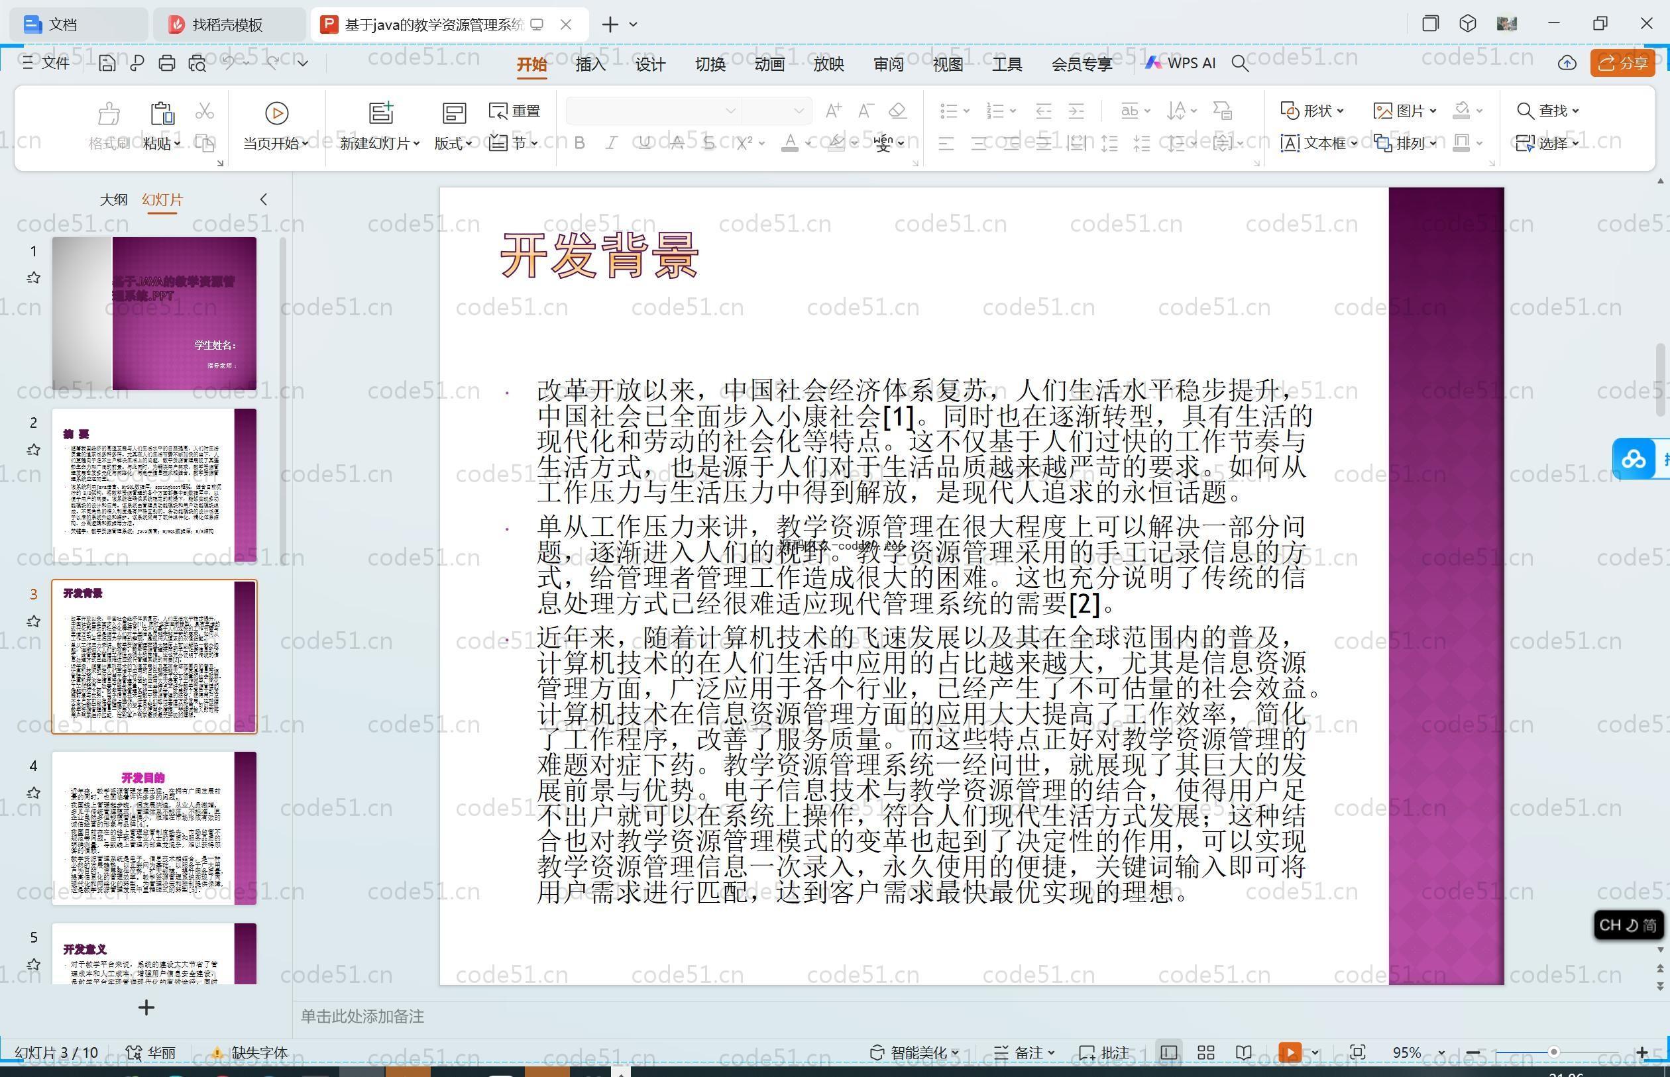Click the Increase Font Size icon
The image size is (1670, 1077).
pyautogui.click(x=832, y=111)
